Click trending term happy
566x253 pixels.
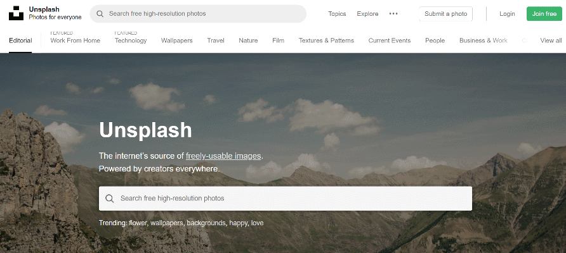pos(238,223)
